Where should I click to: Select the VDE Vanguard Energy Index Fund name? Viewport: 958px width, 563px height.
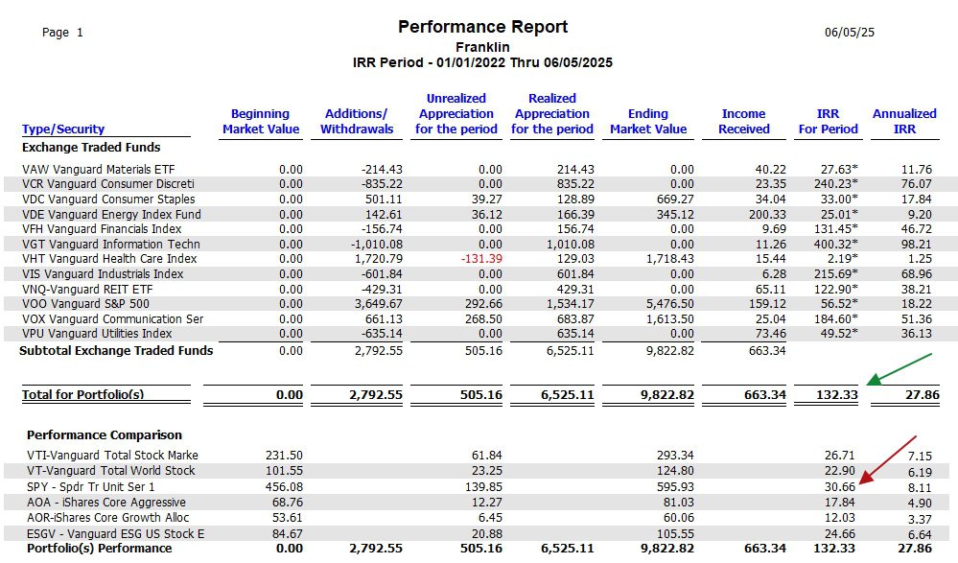pos(111,215)
